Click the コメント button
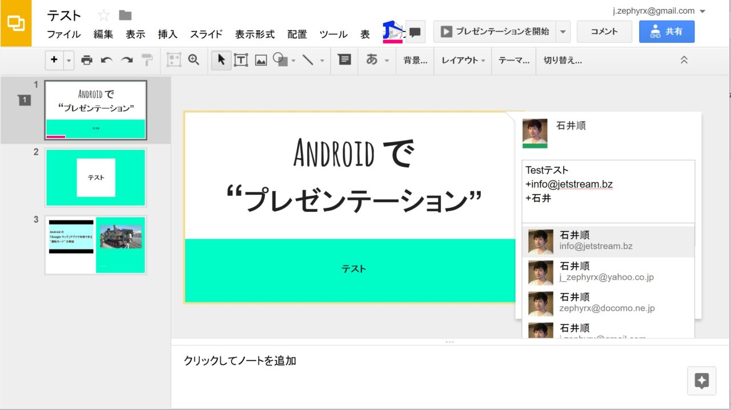The height and width of the screenshot is (410, 731). coord(604,32)
